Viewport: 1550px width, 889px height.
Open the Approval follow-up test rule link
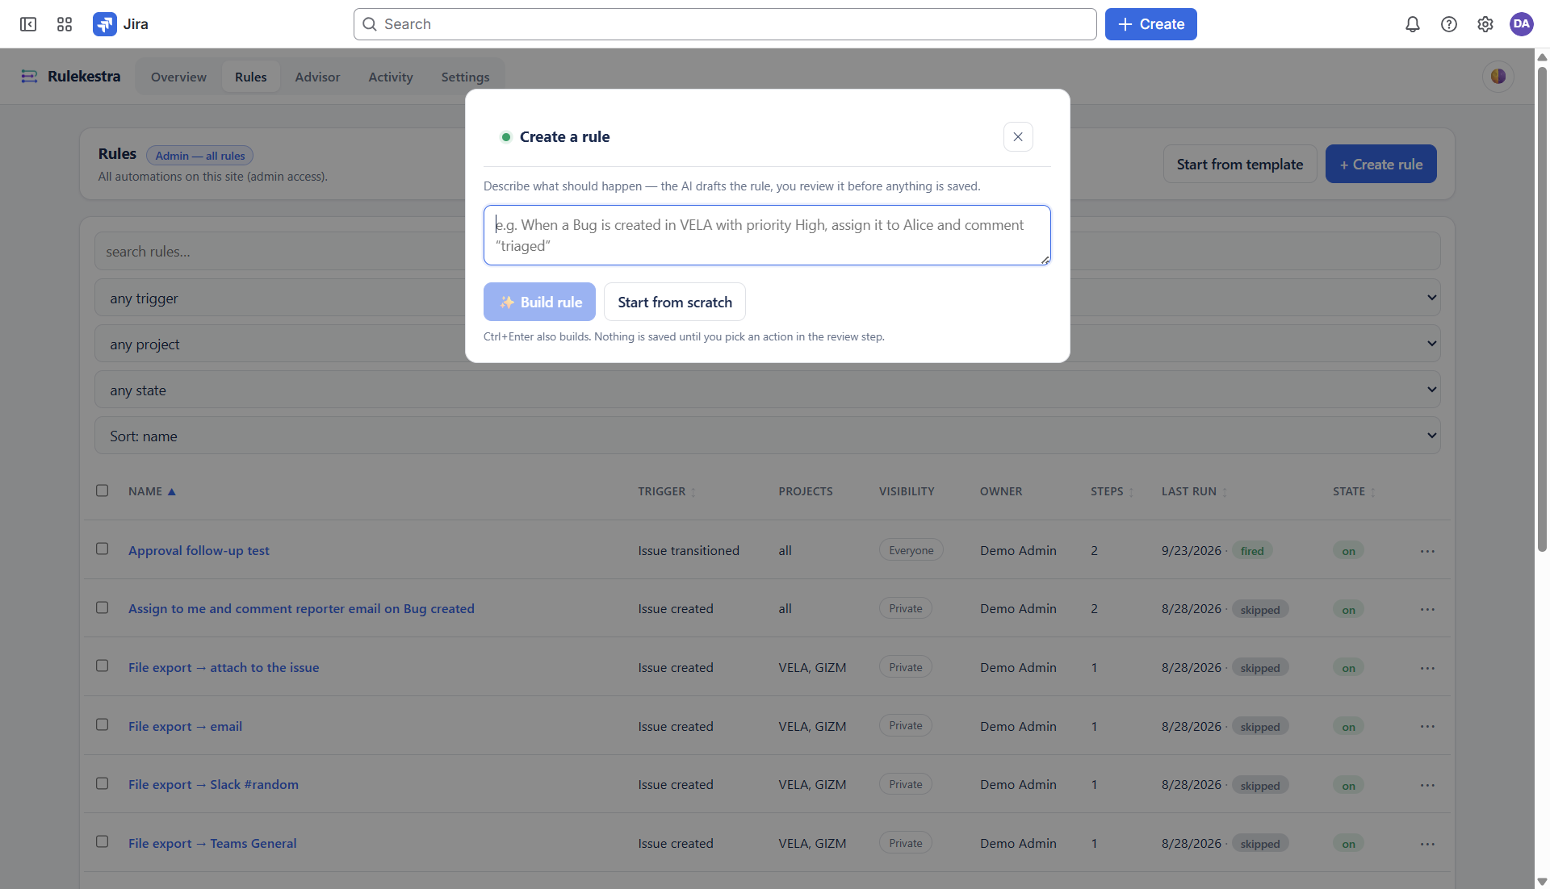click(199, 550)
